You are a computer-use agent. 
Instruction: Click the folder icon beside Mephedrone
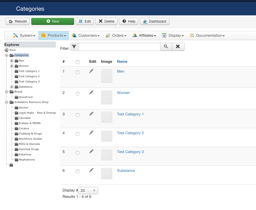coord(17,160)
